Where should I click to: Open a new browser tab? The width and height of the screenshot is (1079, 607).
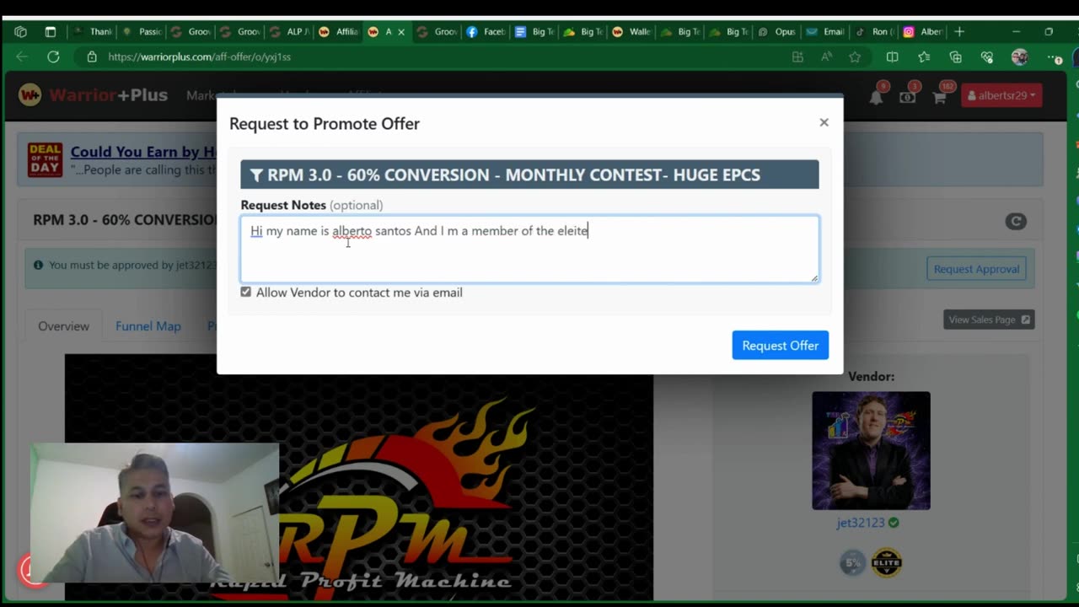(x=959, y=32)
